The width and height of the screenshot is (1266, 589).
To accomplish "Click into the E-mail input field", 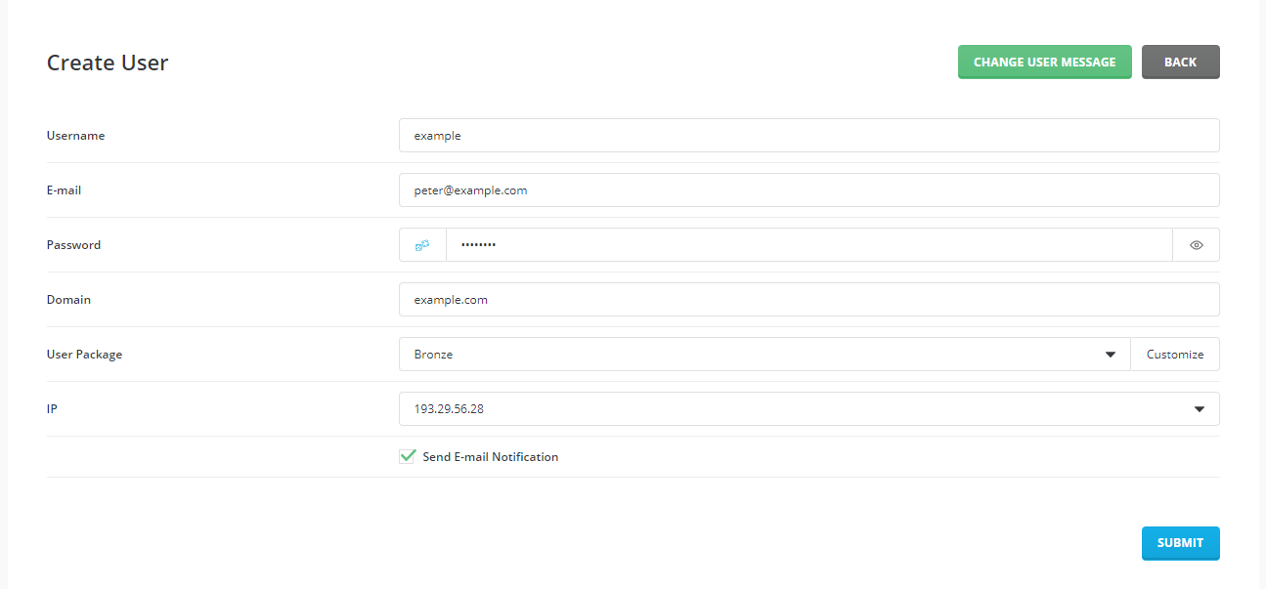I will pos(808,190).
